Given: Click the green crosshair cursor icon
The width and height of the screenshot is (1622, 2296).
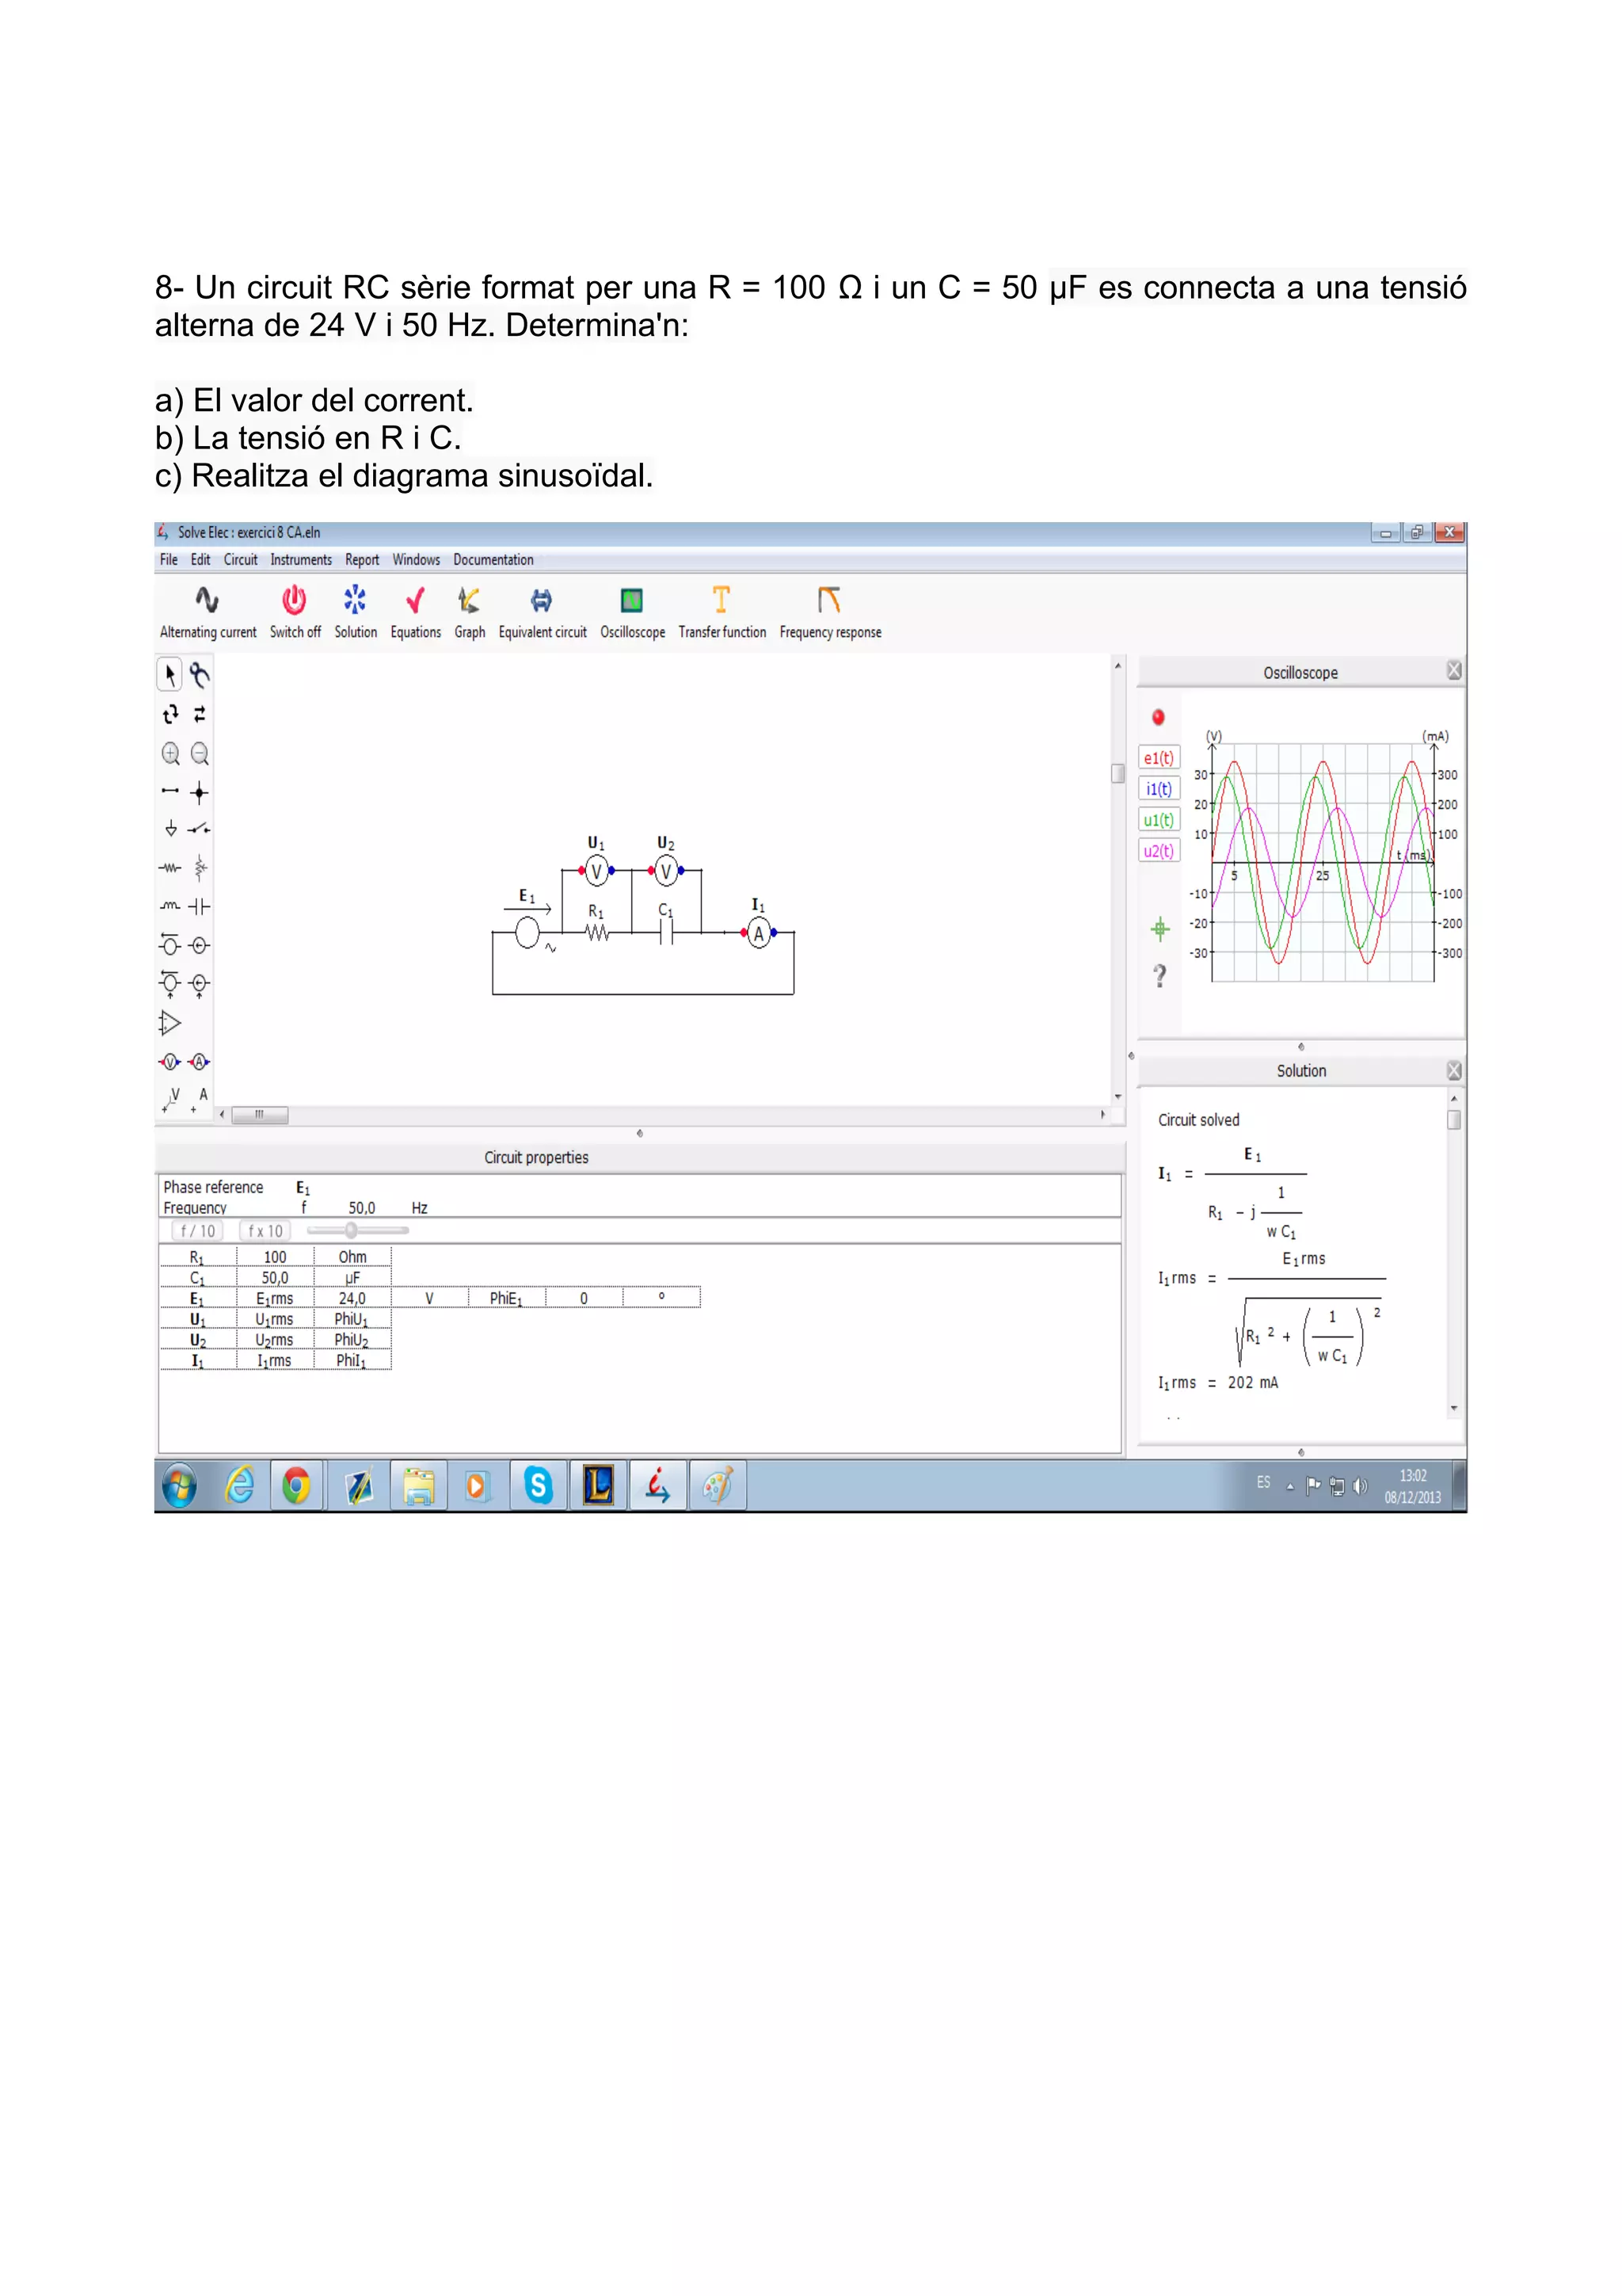Looking at the screenshot, I should 1160,929.
